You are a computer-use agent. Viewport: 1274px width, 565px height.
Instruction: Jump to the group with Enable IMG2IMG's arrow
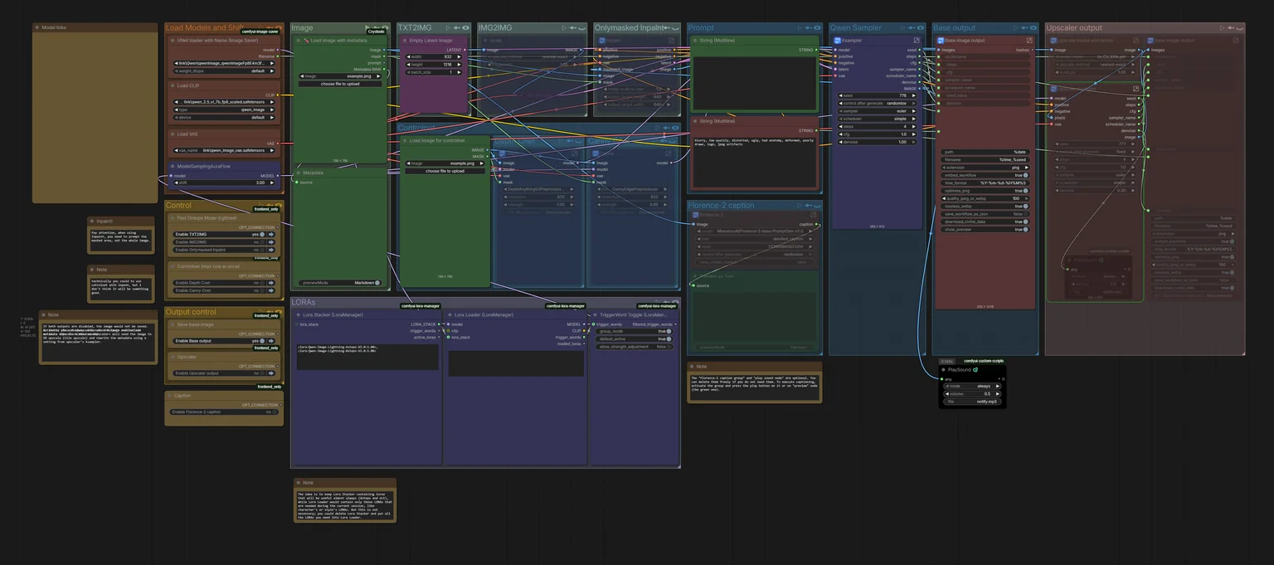coord(270,241)
